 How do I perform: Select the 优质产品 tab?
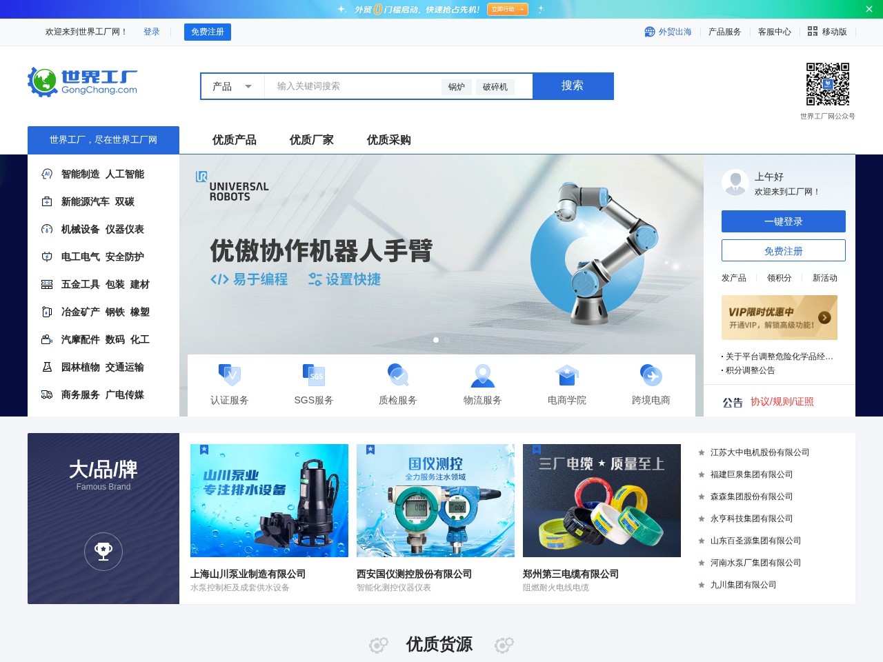coord(235,140)
